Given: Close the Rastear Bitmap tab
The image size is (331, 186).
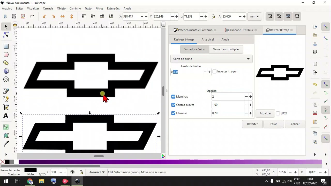Looking at the screenshot, I should pos(291,30).
